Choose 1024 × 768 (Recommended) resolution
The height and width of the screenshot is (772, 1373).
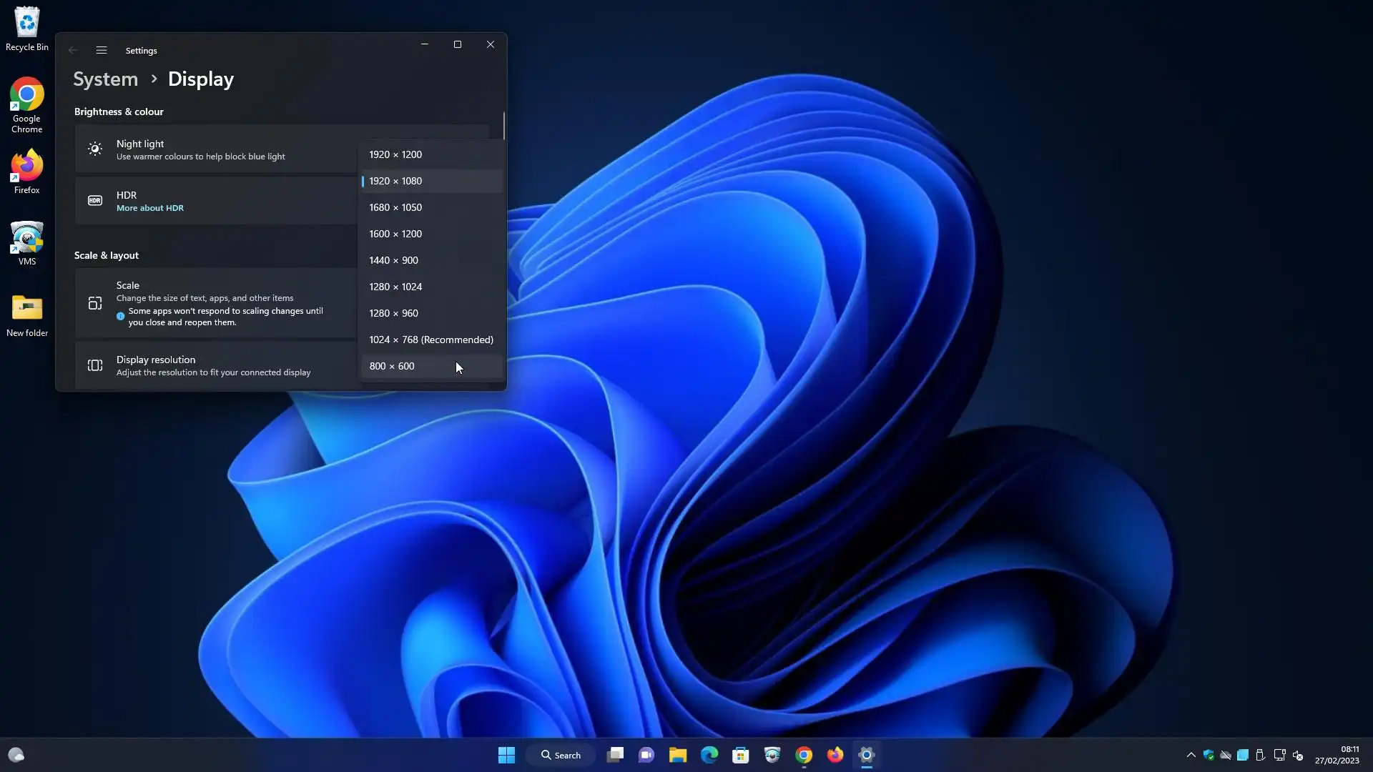430,340
